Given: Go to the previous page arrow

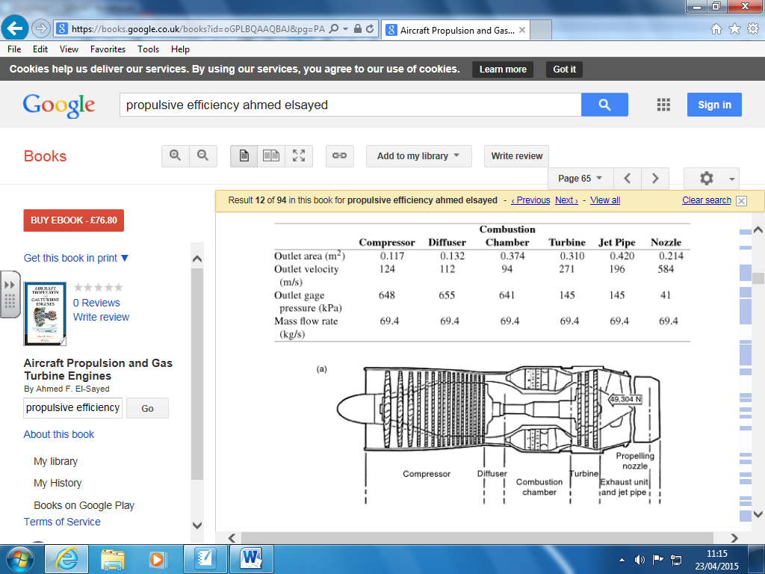Looking at the screenshot, I should click(x=628, y=179).
